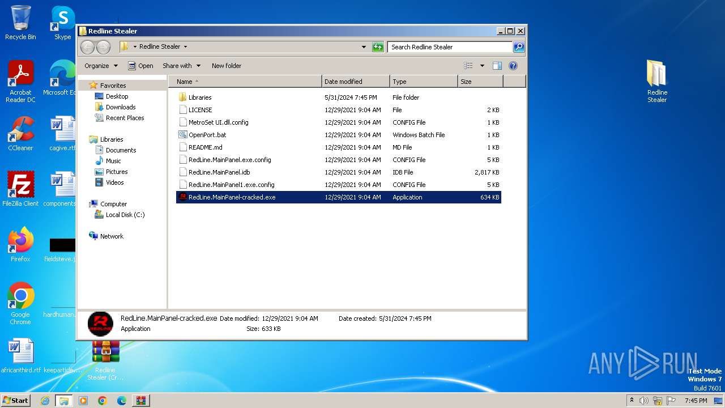Screen dimensions: 725x408
Task: Open Internet Explorer in taskbar
Action: [45, 401]
